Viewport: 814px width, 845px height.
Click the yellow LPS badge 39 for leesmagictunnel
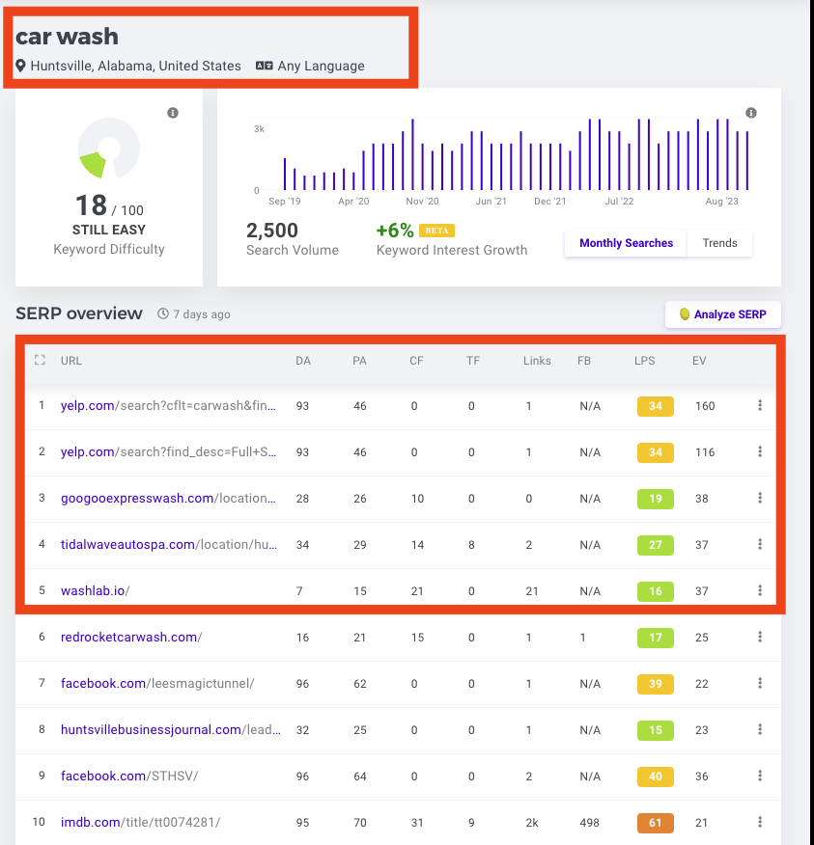656,684
